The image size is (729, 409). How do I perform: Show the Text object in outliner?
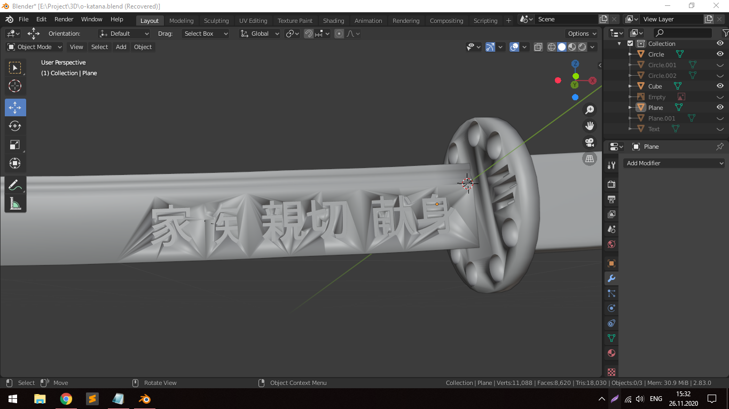(x=720, y=129)
